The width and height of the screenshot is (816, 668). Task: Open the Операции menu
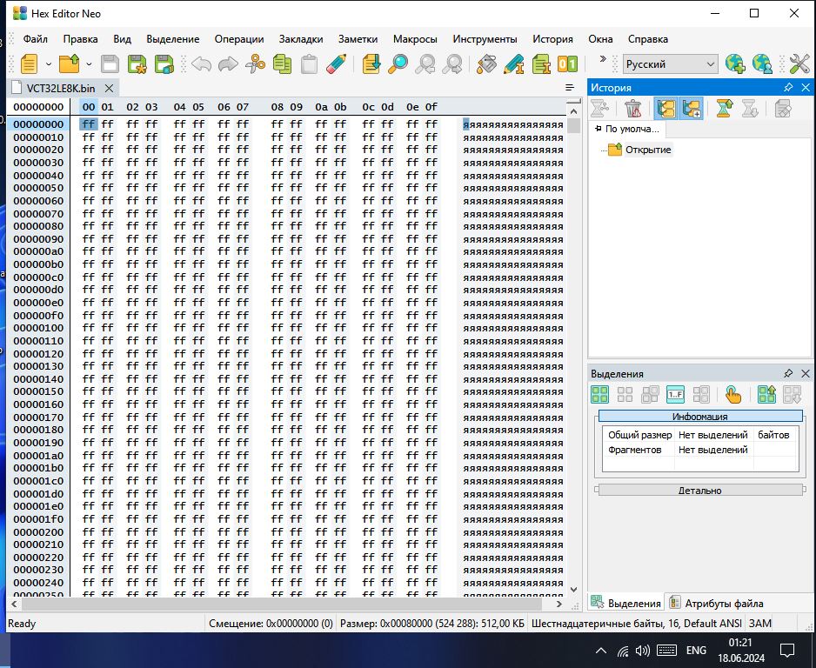(x=239, y=39)
